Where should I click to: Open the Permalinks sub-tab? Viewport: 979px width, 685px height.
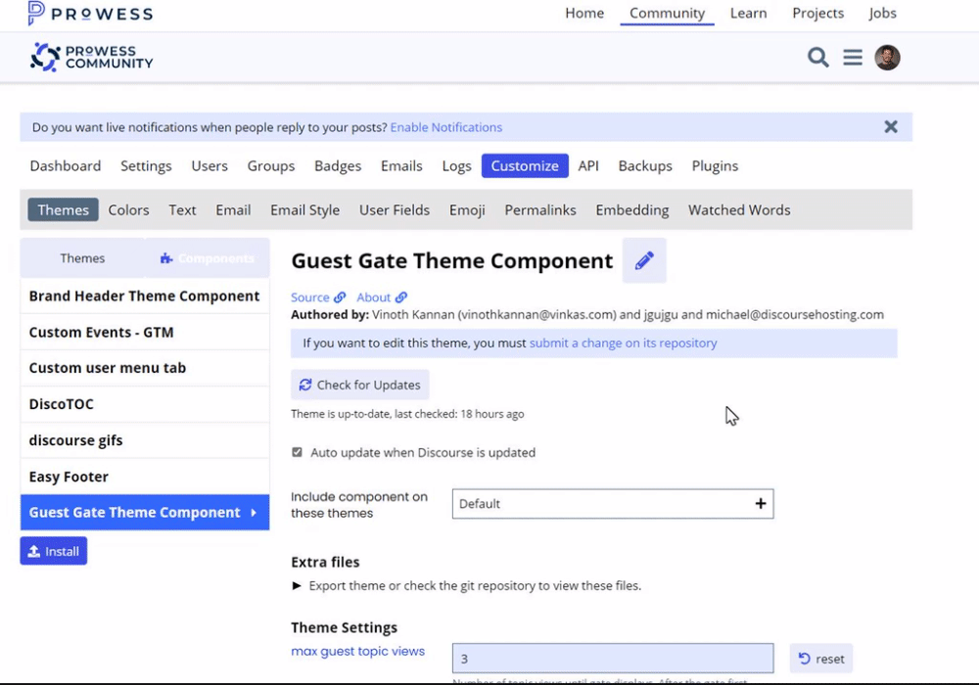(x=540, y=209)
